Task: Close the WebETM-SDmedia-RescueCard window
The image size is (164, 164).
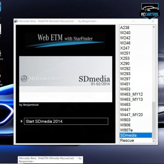Action: click(x=153, y=21)
